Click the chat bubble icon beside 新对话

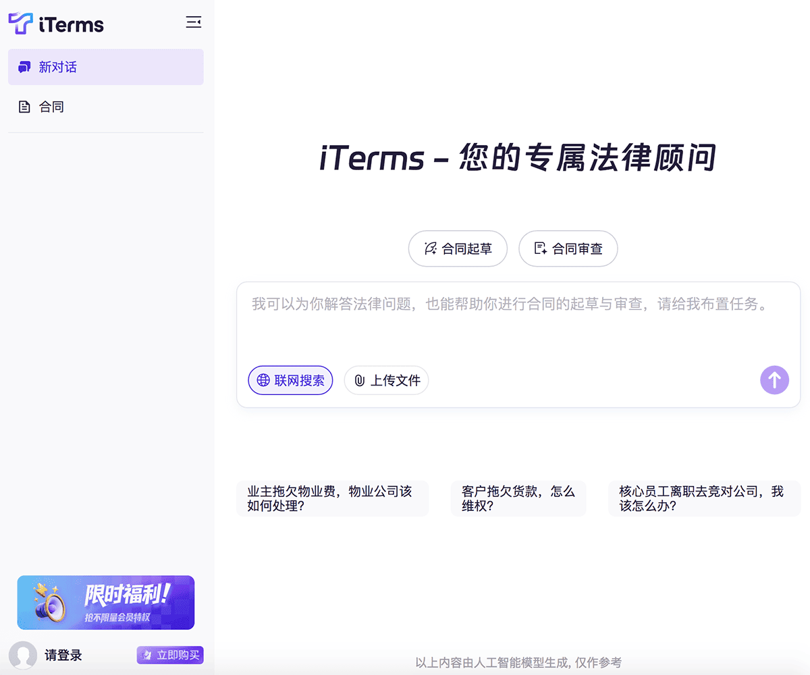(24, 67)
